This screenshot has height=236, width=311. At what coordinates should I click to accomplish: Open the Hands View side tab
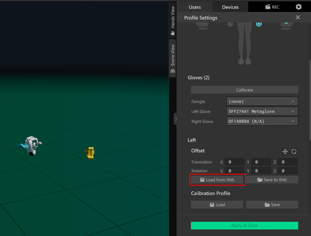tap(173, 20)
